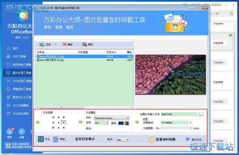Click the 更新 update icon in OfficeBox
Image resolution: width=239 pixels, height=155 pixels.
[x=10, y=132]
